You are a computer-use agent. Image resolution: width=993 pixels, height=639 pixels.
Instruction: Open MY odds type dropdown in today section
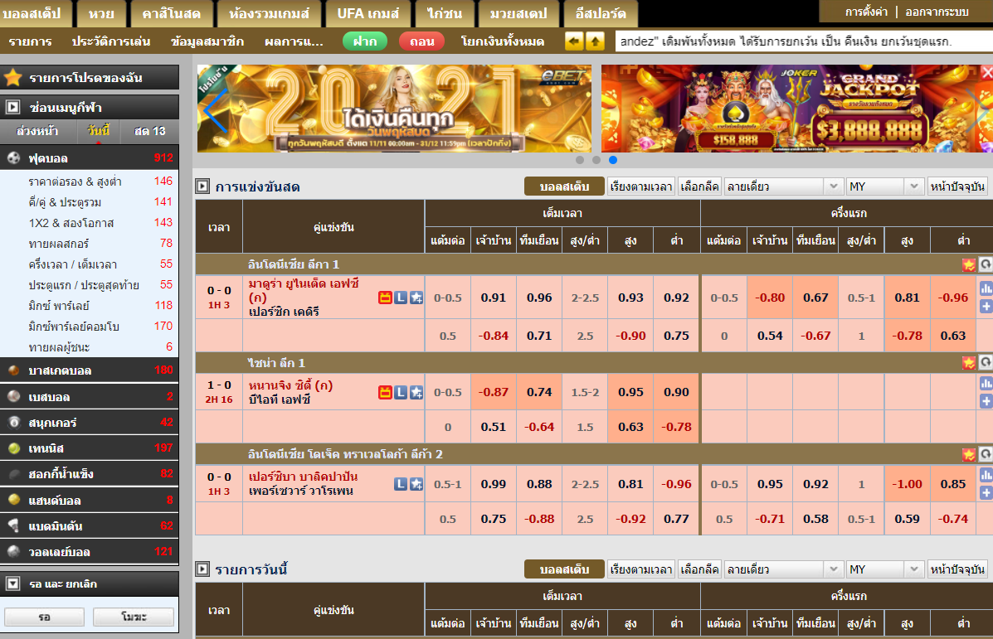tap(884, 569)
